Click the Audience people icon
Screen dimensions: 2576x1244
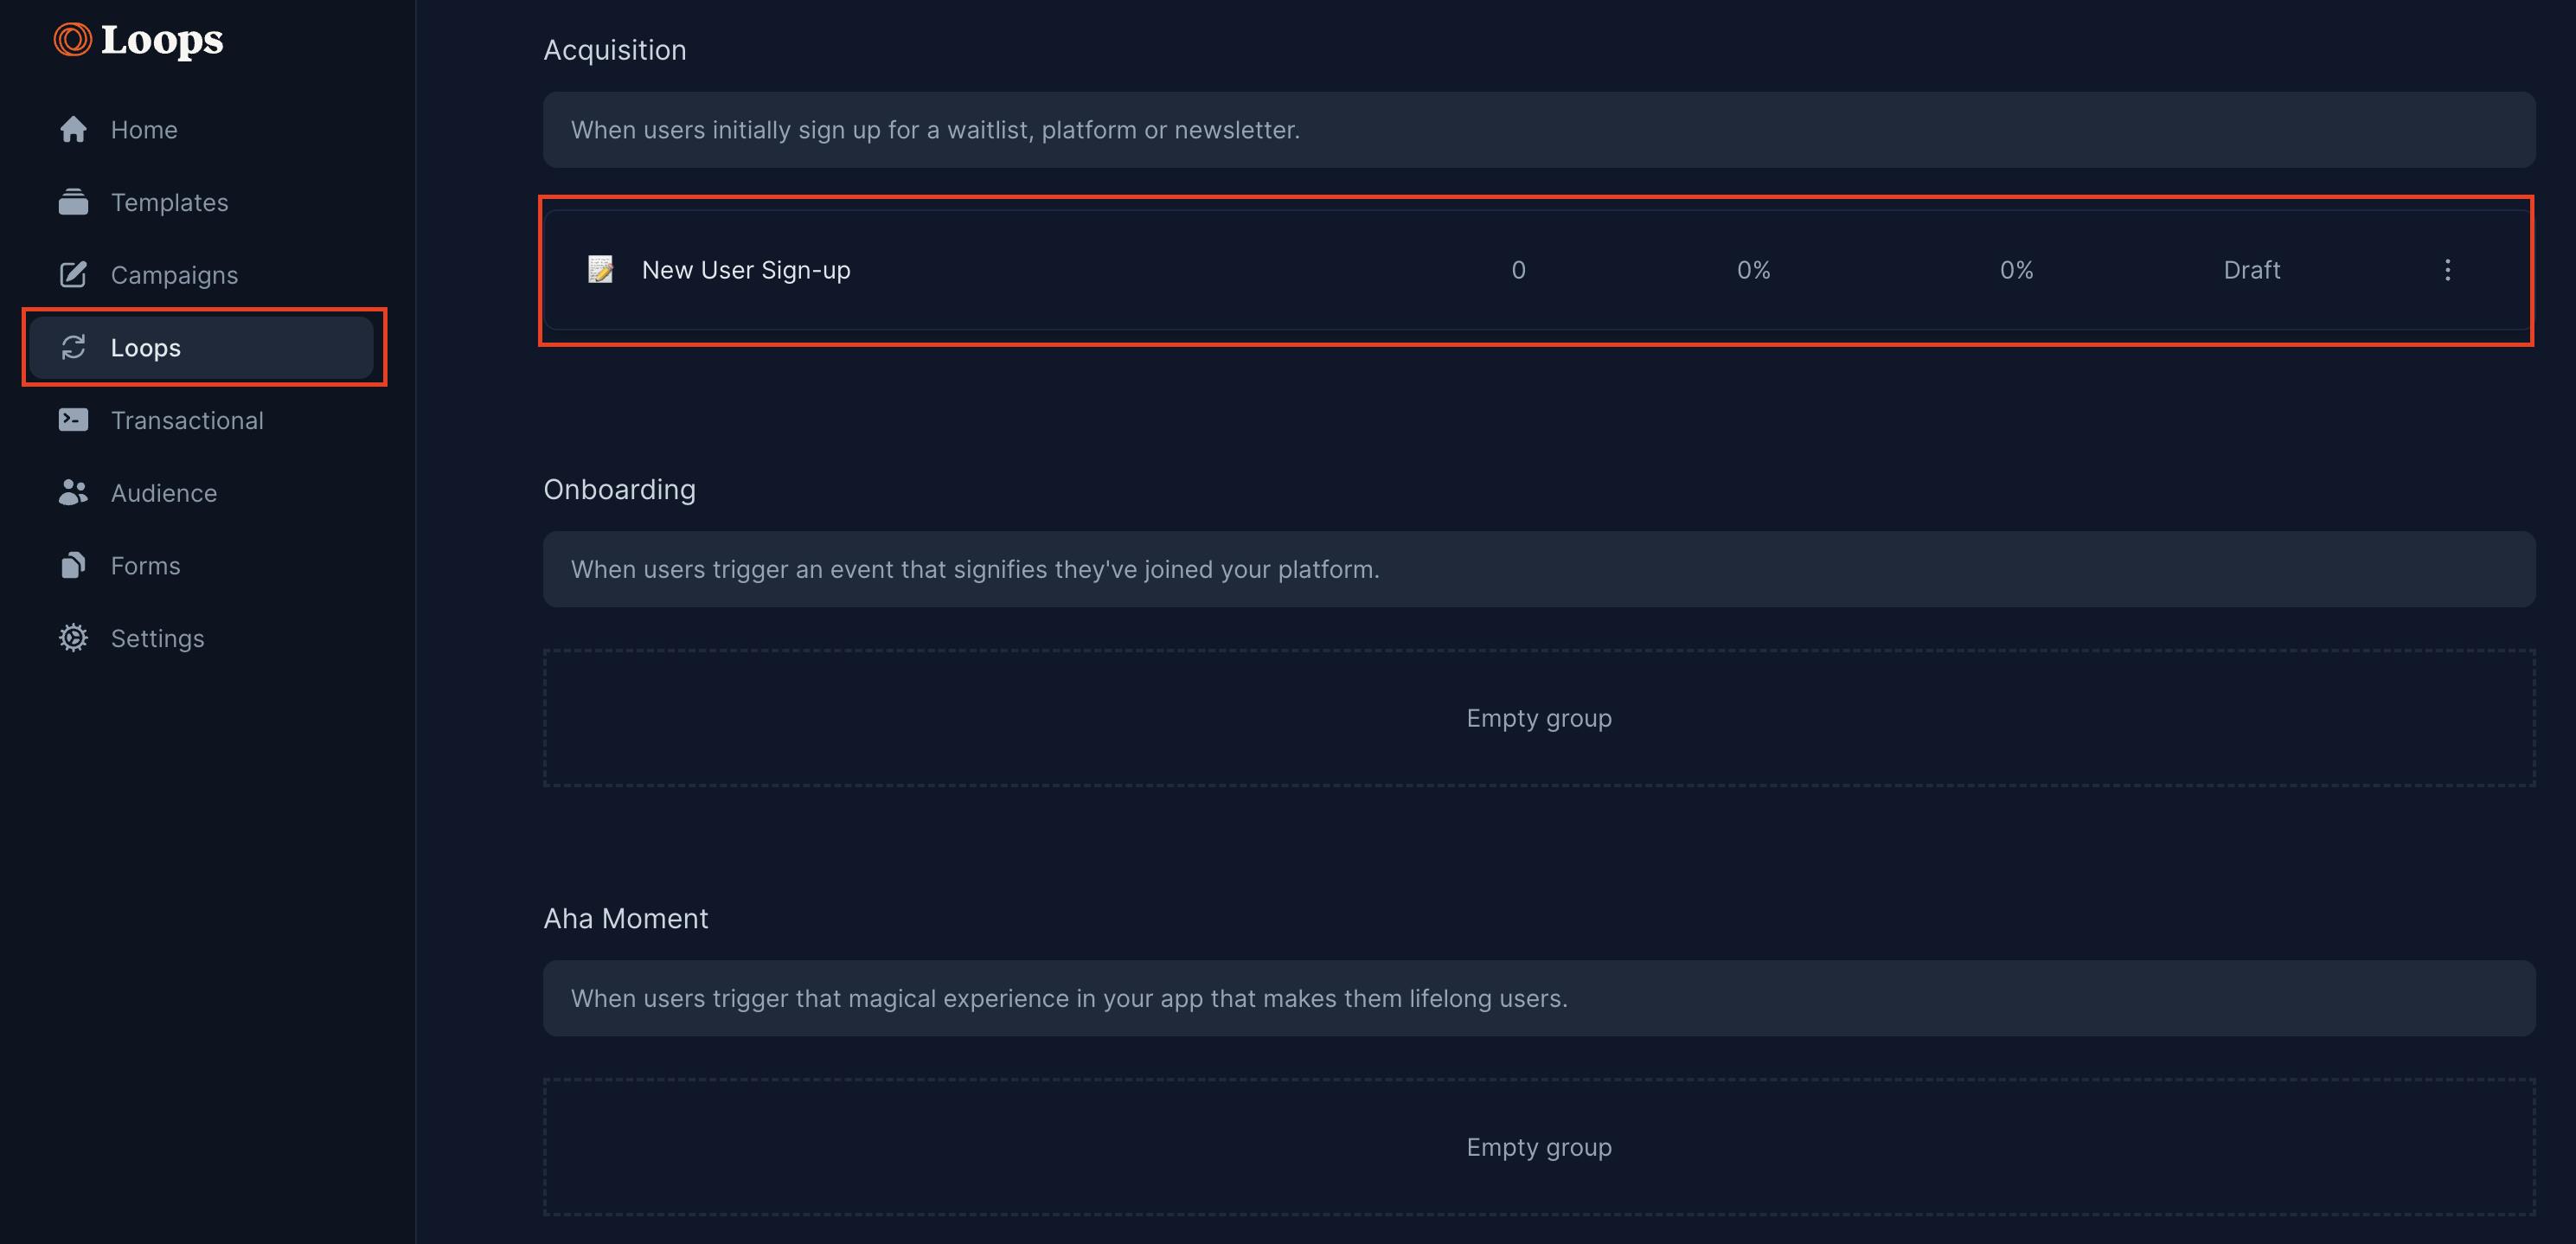click(73, 493)
